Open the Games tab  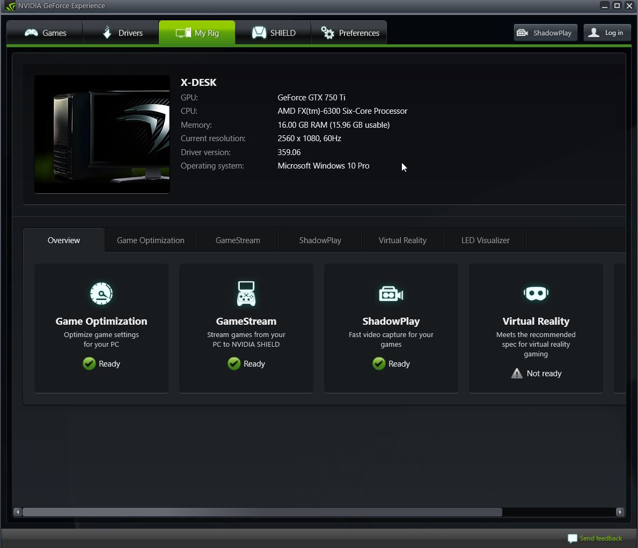[45, 33]
